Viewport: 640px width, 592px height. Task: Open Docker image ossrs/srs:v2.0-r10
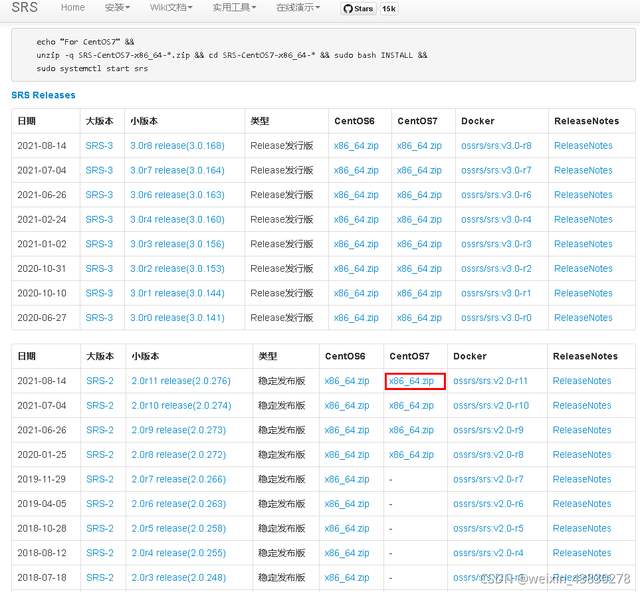click(491, 405)
